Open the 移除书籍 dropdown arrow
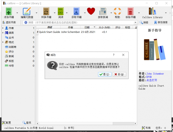 pos(139,13)
